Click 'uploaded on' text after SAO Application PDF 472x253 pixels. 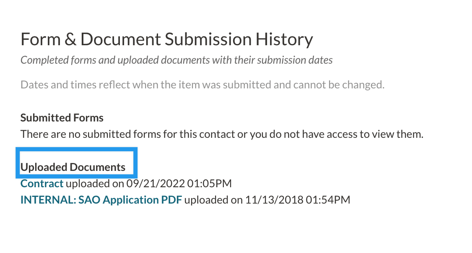coord(213,200)
